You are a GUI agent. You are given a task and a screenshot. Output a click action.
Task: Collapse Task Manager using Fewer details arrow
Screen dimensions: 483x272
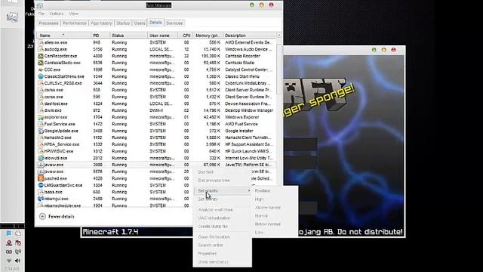(42, 217)
